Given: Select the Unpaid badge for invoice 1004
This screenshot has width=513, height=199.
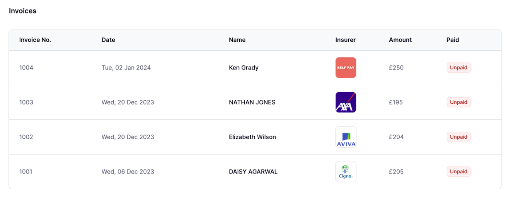Looking at the screenshot, I should [459, 68].
